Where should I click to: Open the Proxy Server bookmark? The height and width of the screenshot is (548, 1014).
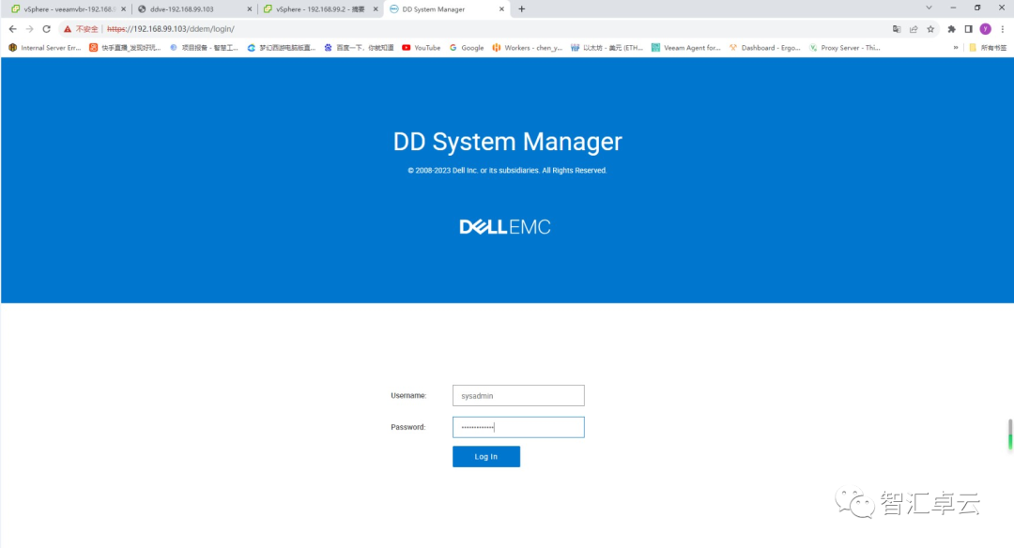click(844, 48)
